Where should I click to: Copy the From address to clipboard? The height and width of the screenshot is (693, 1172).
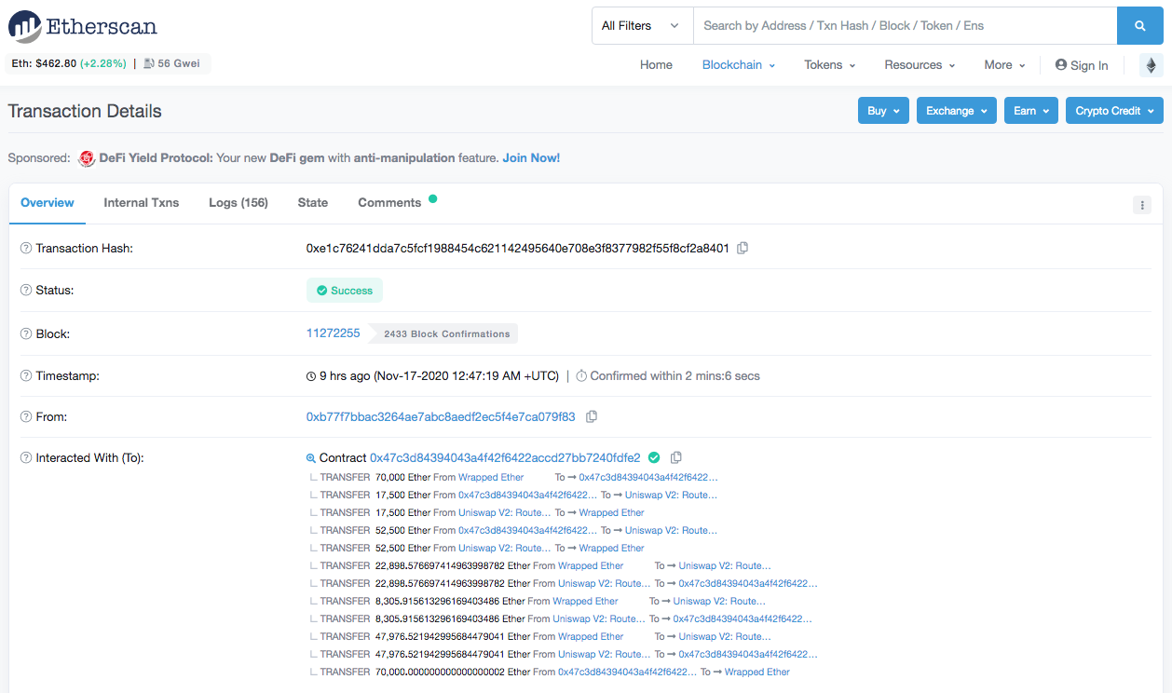tap(592, 417)
